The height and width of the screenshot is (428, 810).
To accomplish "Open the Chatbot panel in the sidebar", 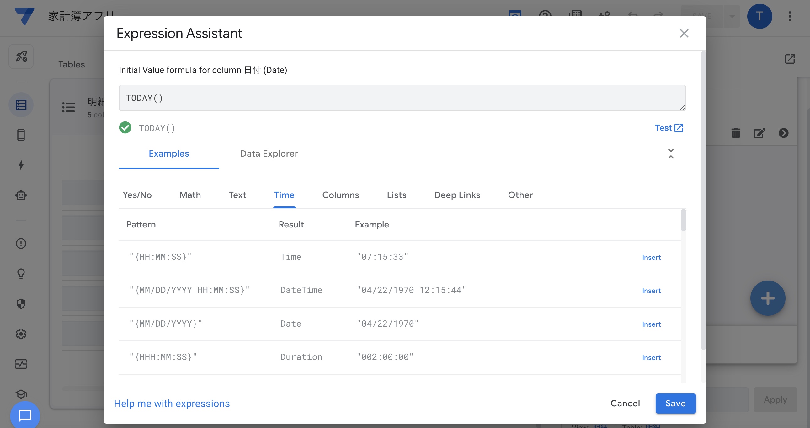I will [x=21, y=195].
